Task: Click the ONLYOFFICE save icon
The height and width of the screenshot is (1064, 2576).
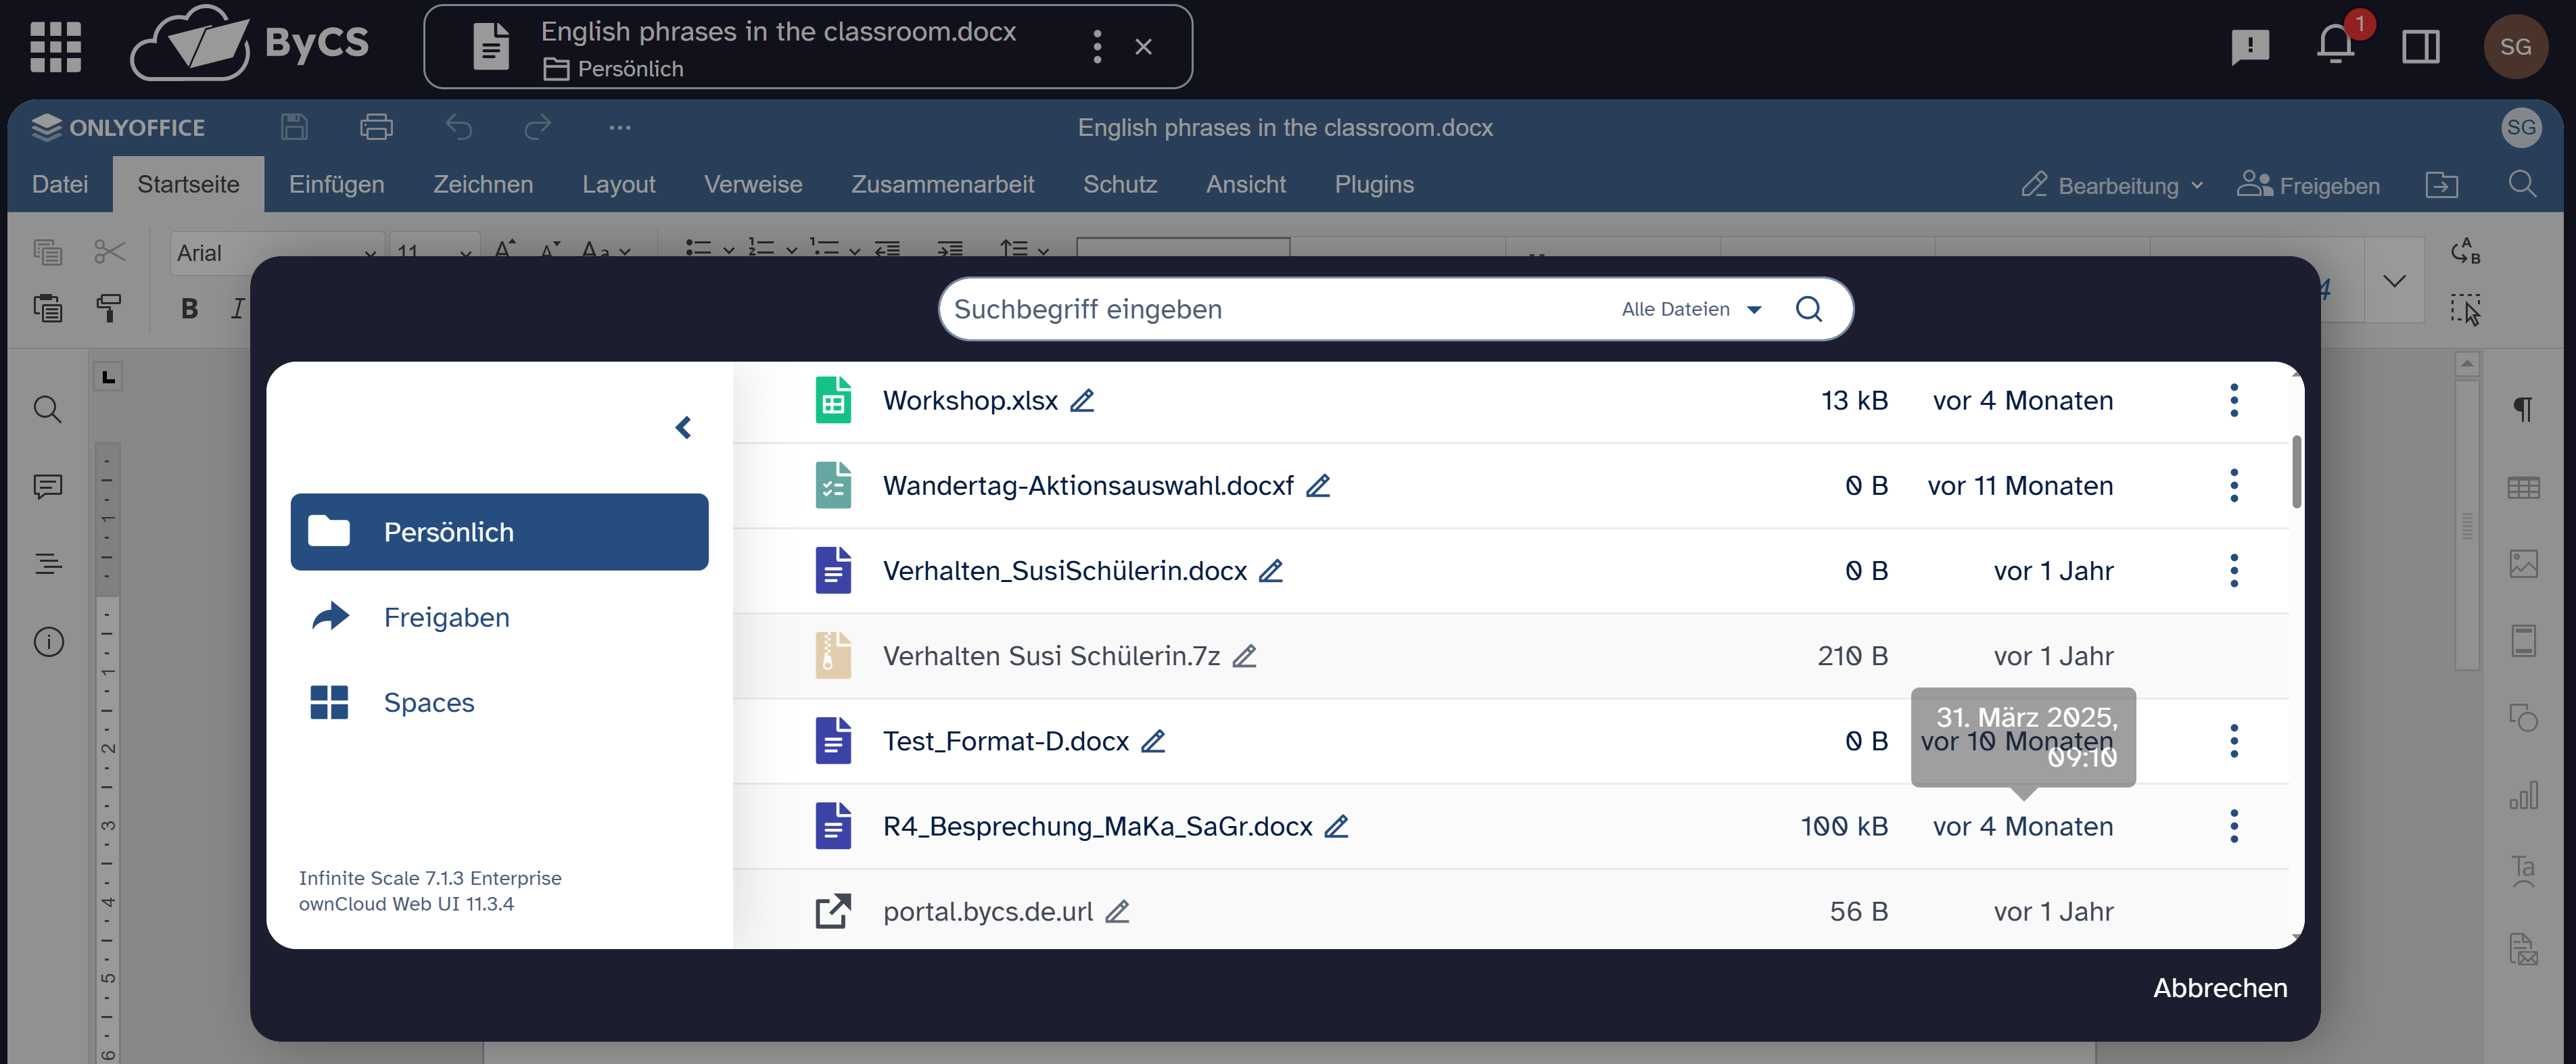Action: point(294,127)
